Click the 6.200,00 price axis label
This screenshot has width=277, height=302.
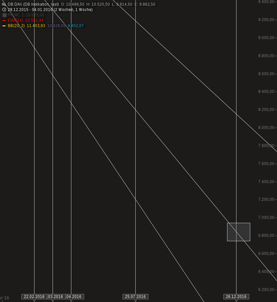click(266, 290)
